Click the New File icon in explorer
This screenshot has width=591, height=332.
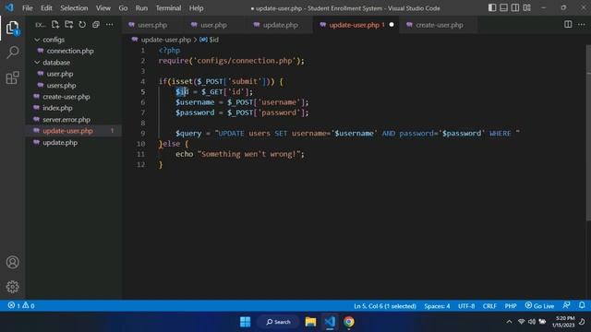tap(55, 25)
